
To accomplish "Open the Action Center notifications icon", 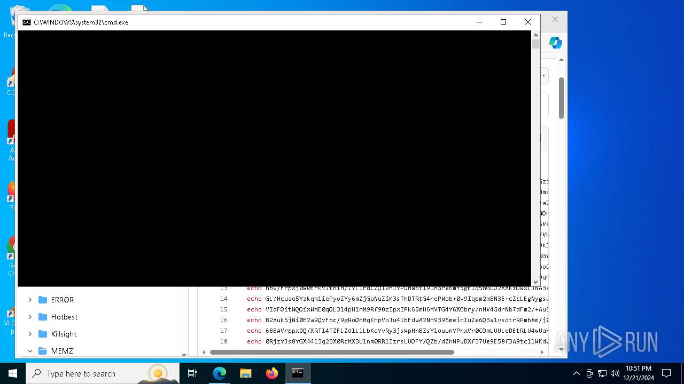I will tap(666, 373).
